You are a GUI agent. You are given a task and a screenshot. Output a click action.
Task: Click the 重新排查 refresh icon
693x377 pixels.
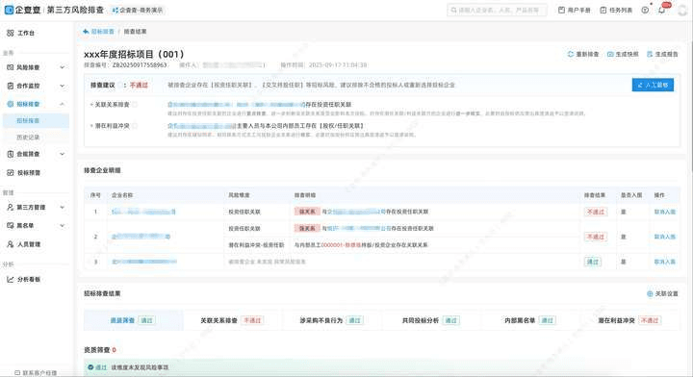click(571, 54)
